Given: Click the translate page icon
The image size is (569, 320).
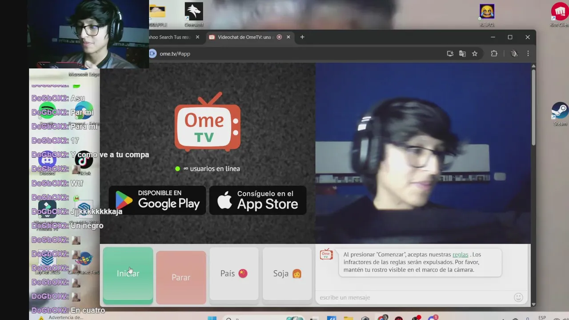Looking at the screenshot, I should [462, 54].
